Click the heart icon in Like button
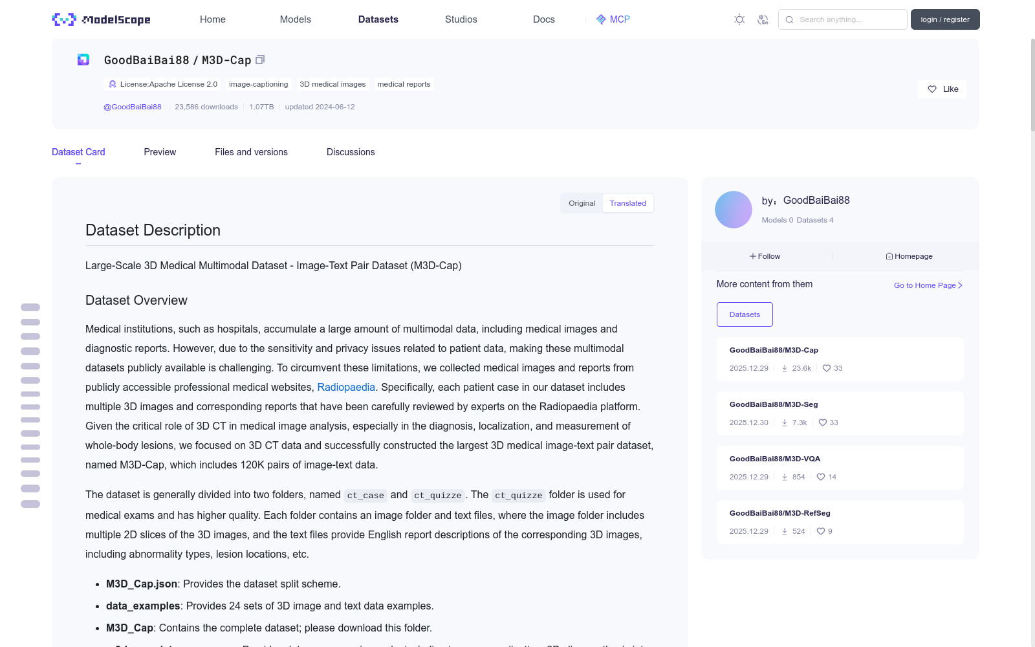 coord(932,89)
